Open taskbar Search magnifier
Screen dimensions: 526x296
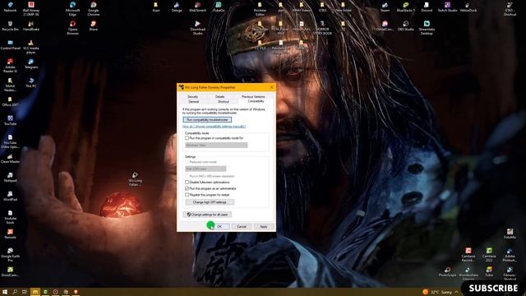click(15, 292)
